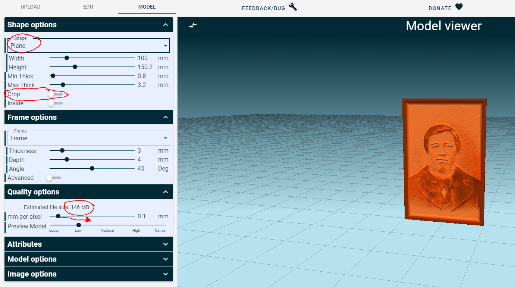Collapse the Shape options section chevron
The height and width of the screenshot is (287, 515).
coord(166,25)
